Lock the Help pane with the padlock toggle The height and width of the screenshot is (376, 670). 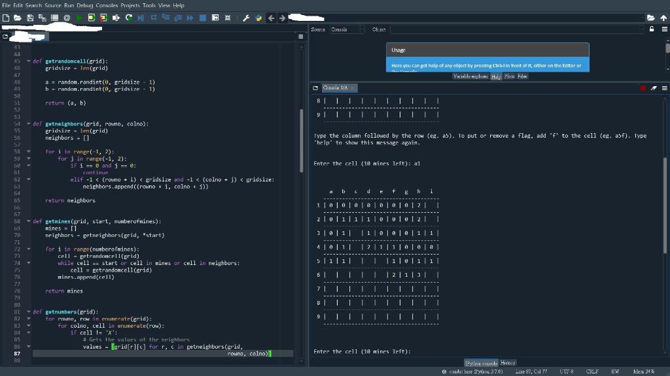tap(650, 29)
